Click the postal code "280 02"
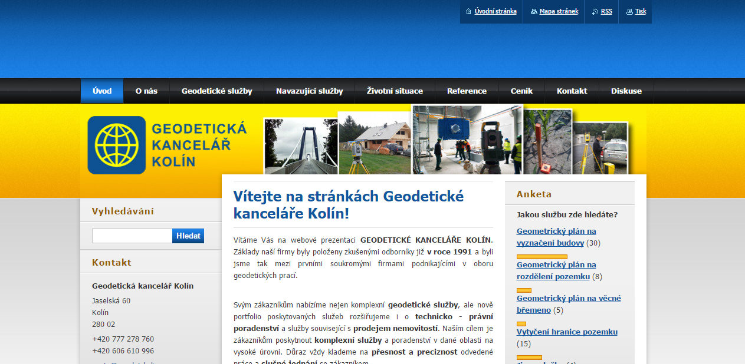 104,325
